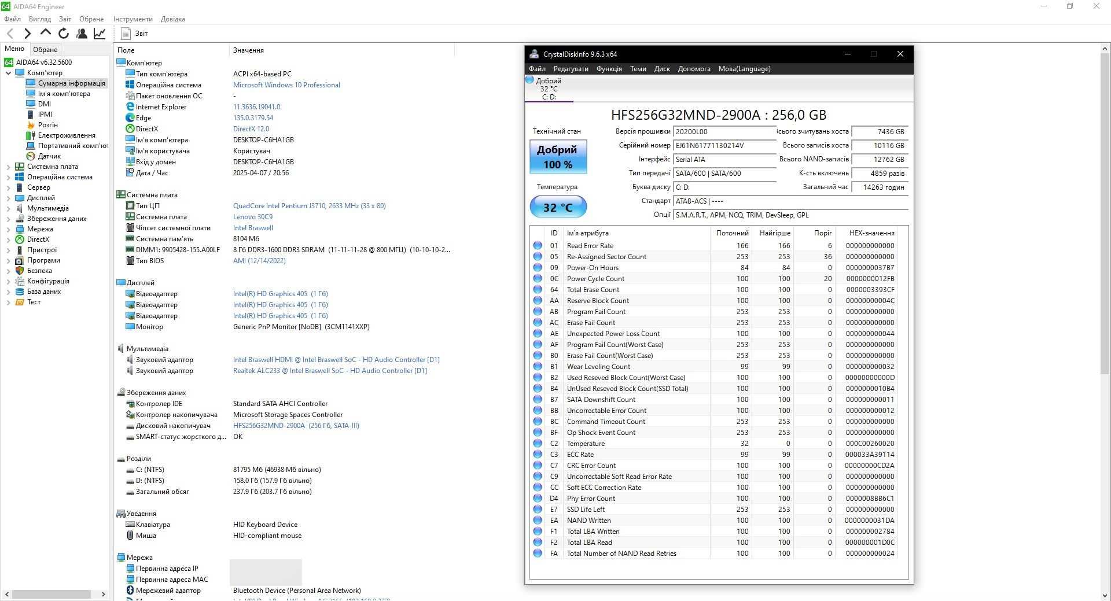Select the IPMI tree item
1111x601 pixels.
(45, 115)
